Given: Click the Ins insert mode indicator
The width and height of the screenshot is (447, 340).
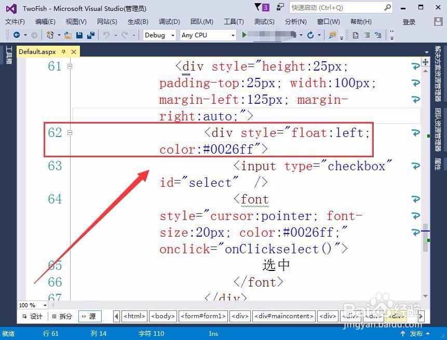Looking at the screenshot, I should pos(213,334).
